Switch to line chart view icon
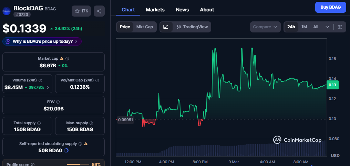Screen dimensions: 350x166 tap(166, 27)
